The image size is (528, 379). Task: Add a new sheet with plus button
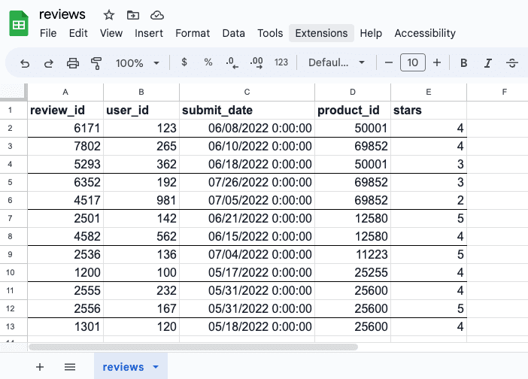(x=40, y=367)
